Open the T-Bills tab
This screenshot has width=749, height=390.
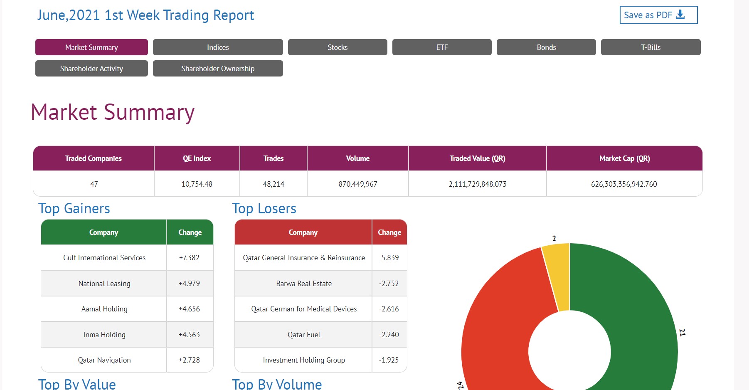pyautogui.click(x=651, y=47)
